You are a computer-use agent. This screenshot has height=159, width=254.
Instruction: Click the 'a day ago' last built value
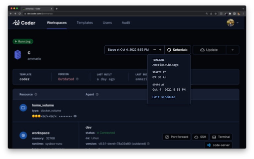pos(106,79)
